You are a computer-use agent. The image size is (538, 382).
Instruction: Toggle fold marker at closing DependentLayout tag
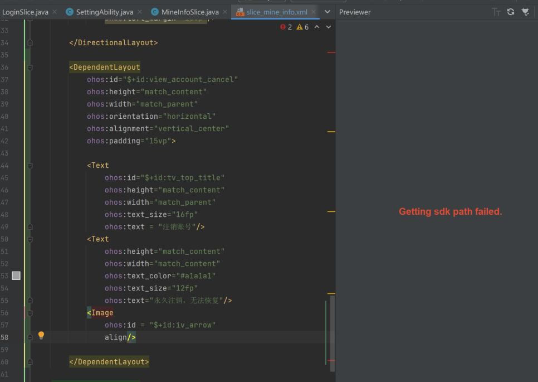coord(30,362)
